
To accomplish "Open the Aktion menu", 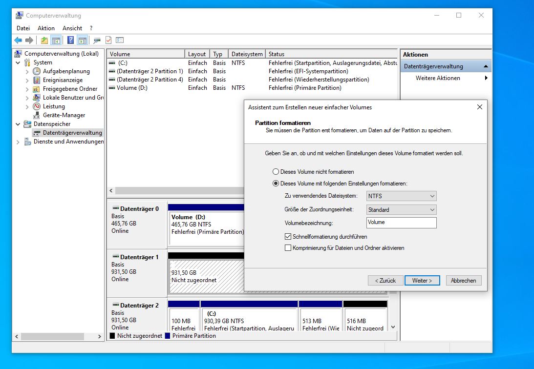I will [x=46, y=28].
